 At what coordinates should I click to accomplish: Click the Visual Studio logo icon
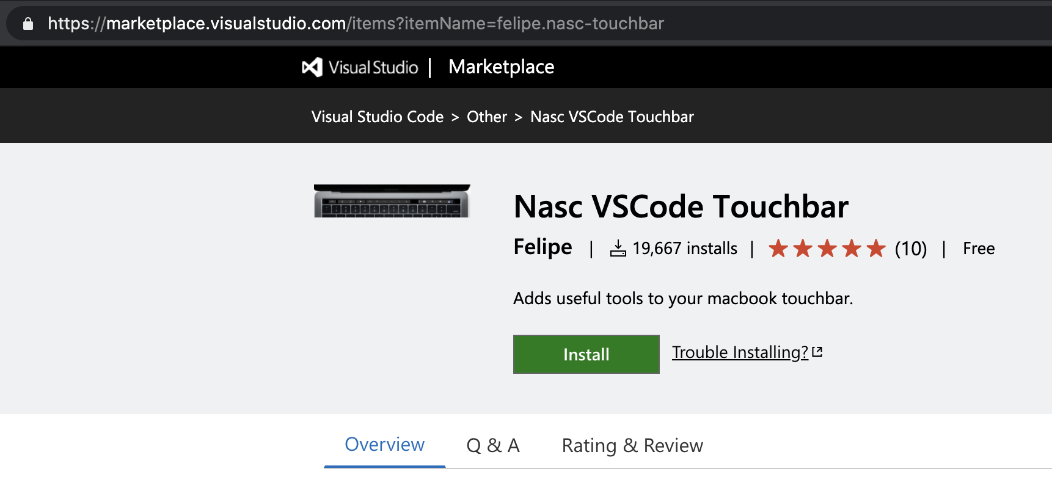(312, 67)
